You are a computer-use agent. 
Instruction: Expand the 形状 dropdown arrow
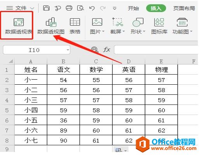(x=144, y=31)
